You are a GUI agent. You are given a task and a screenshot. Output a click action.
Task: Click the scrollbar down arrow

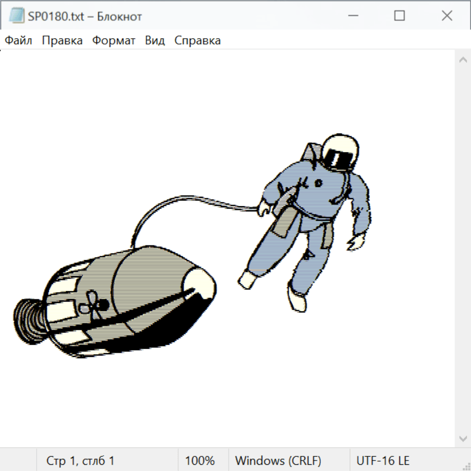[463, 438]
